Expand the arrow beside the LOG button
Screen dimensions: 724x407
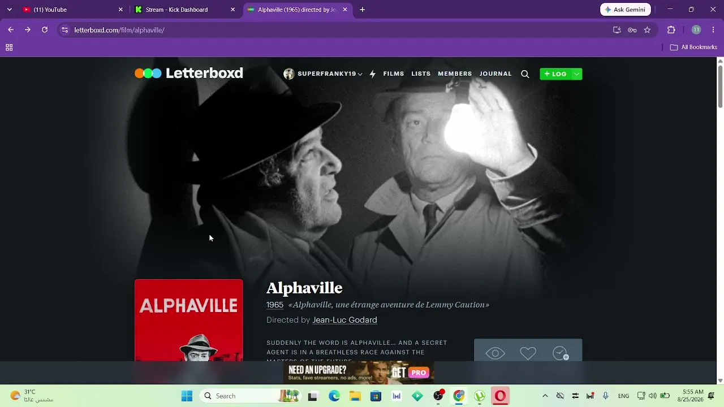[x=576, y=74]
